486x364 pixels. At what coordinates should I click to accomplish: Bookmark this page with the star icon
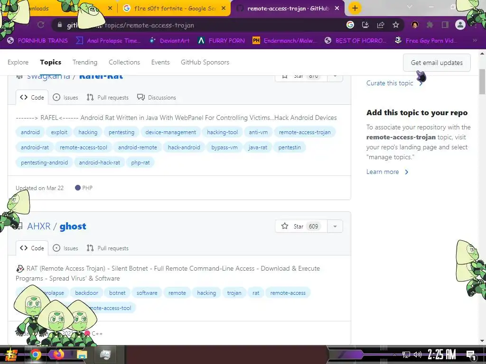point(395,25)
